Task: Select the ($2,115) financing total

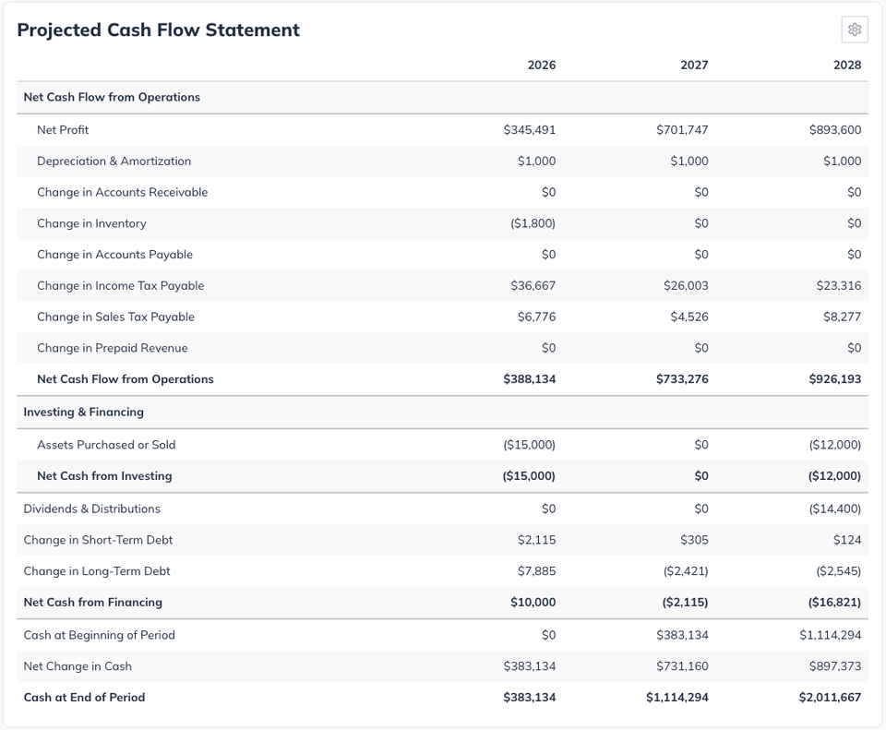Action: (x=685, y=603)
